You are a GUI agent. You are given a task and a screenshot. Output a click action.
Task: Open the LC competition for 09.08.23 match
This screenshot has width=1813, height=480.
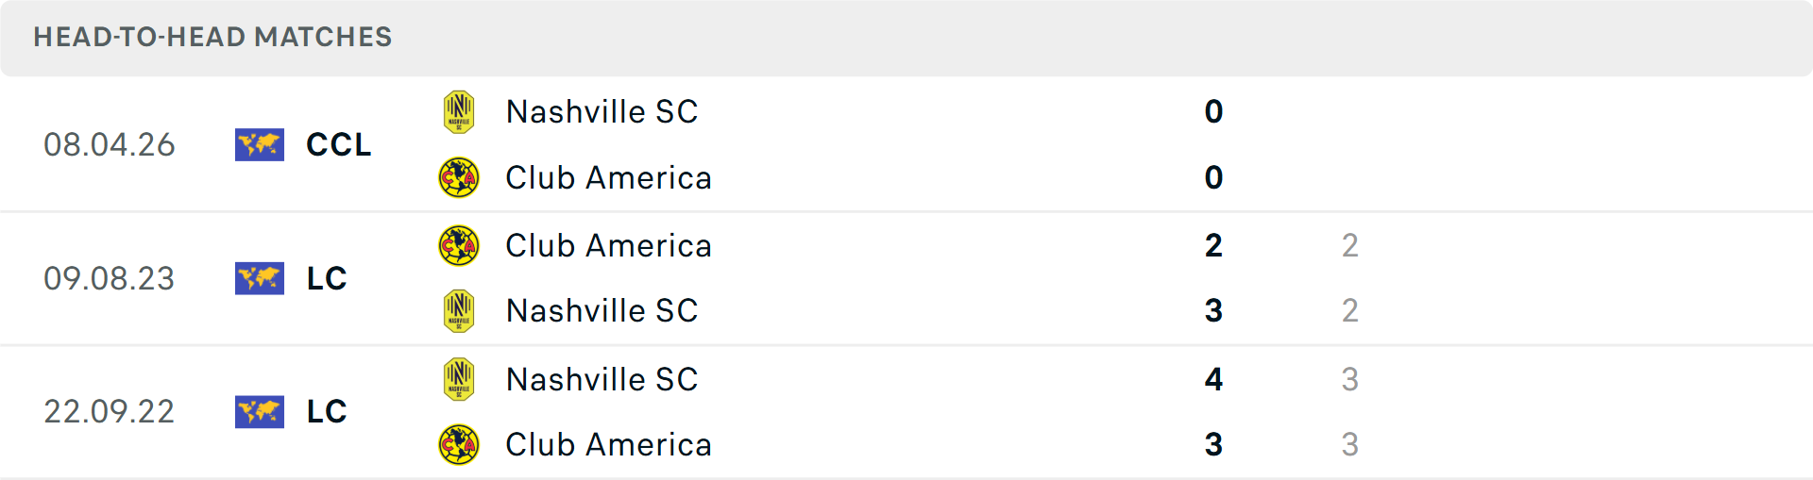327,278
